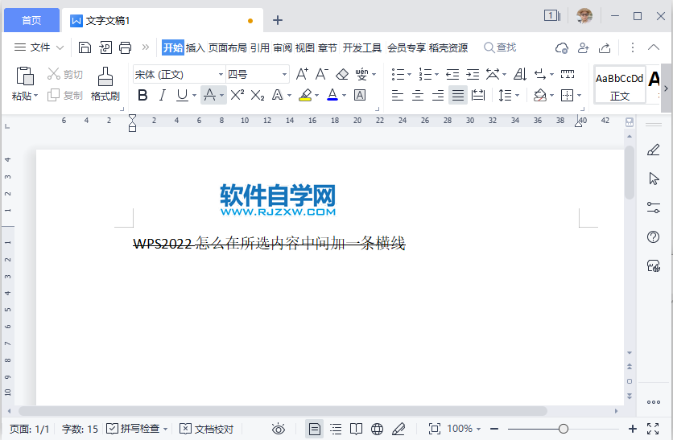
Task: Click the Print icon in quick toolbar
Action: click(x=125, y=47)
